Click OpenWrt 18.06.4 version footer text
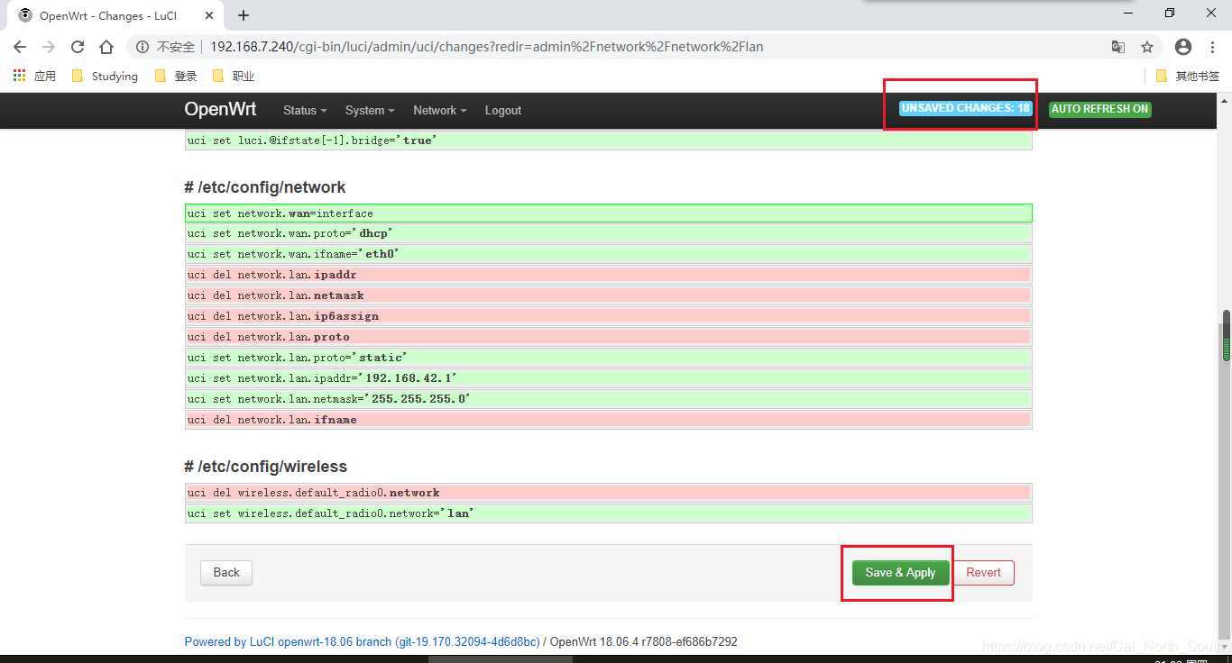 pos(644,641)
